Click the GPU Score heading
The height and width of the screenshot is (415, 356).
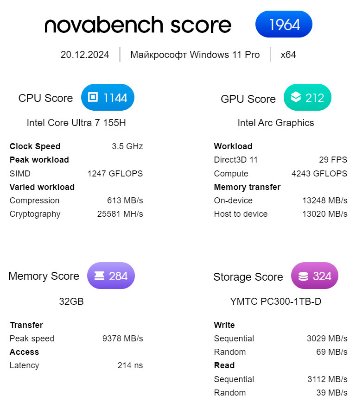[248, 99]
